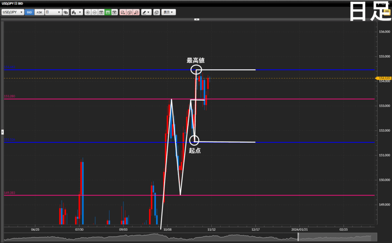The image size is (392, 243).
Task: Click the split chart layout icon
Action: (101, 12)
